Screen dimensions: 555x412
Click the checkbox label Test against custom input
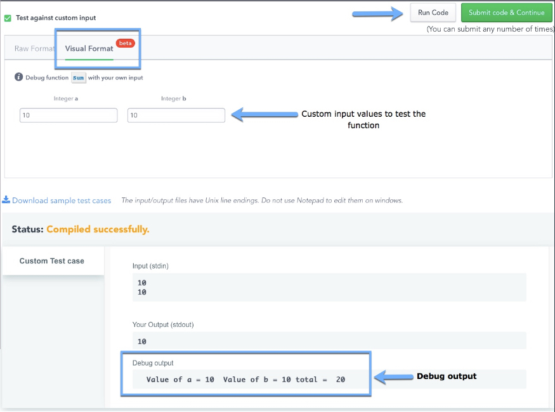(x=56, y=18)
